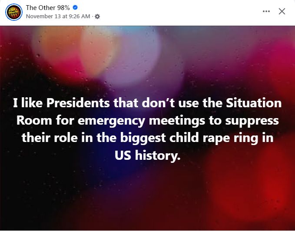The image size is (295, 231).
Task: Click the post image background
Action: pyautogui.click(x=148, y=128)
